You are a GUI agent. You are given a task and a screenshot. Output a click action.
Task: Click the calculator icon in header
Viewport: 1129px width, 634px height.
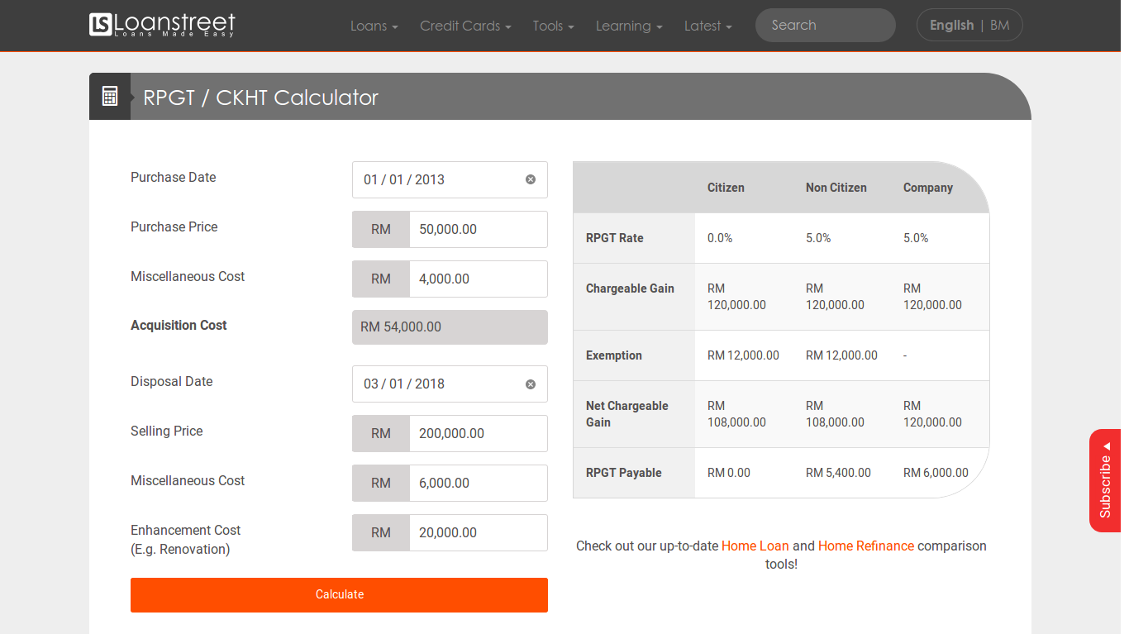click(x=110, y=97)
